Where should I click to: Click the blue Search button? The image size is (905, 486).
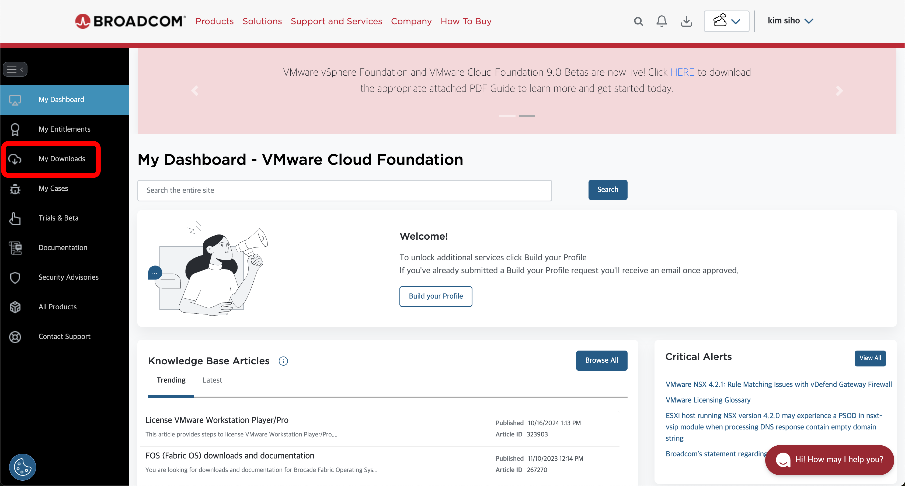pos(607,190)
